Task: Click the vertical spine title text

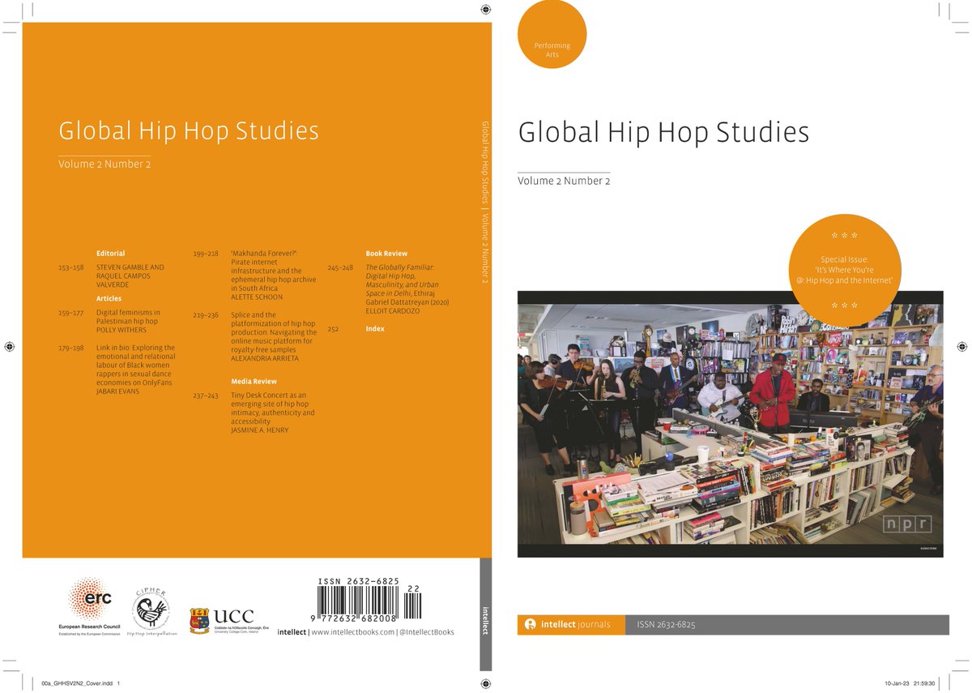Action: coord(485,202)
